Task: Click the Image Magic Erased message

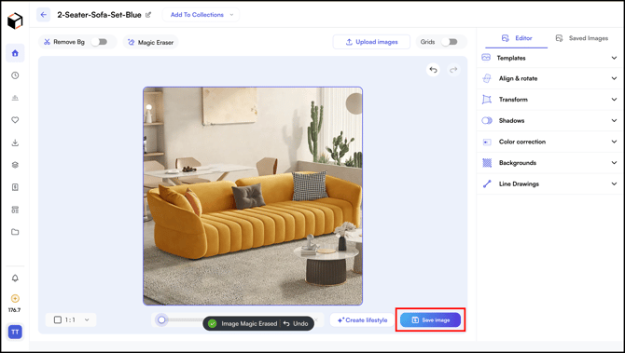Action: point(249,323)
